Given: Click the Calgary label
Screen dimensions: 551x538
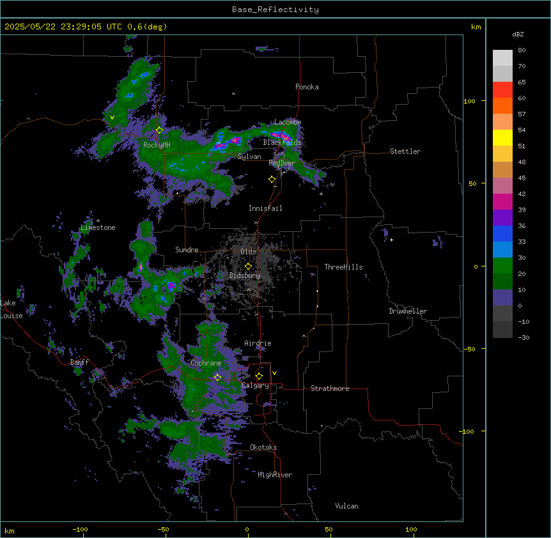Looking at the screenshot, I should [256, 385].
